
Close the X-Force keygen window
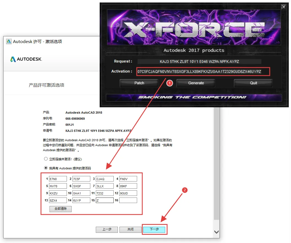coord(284,7)
